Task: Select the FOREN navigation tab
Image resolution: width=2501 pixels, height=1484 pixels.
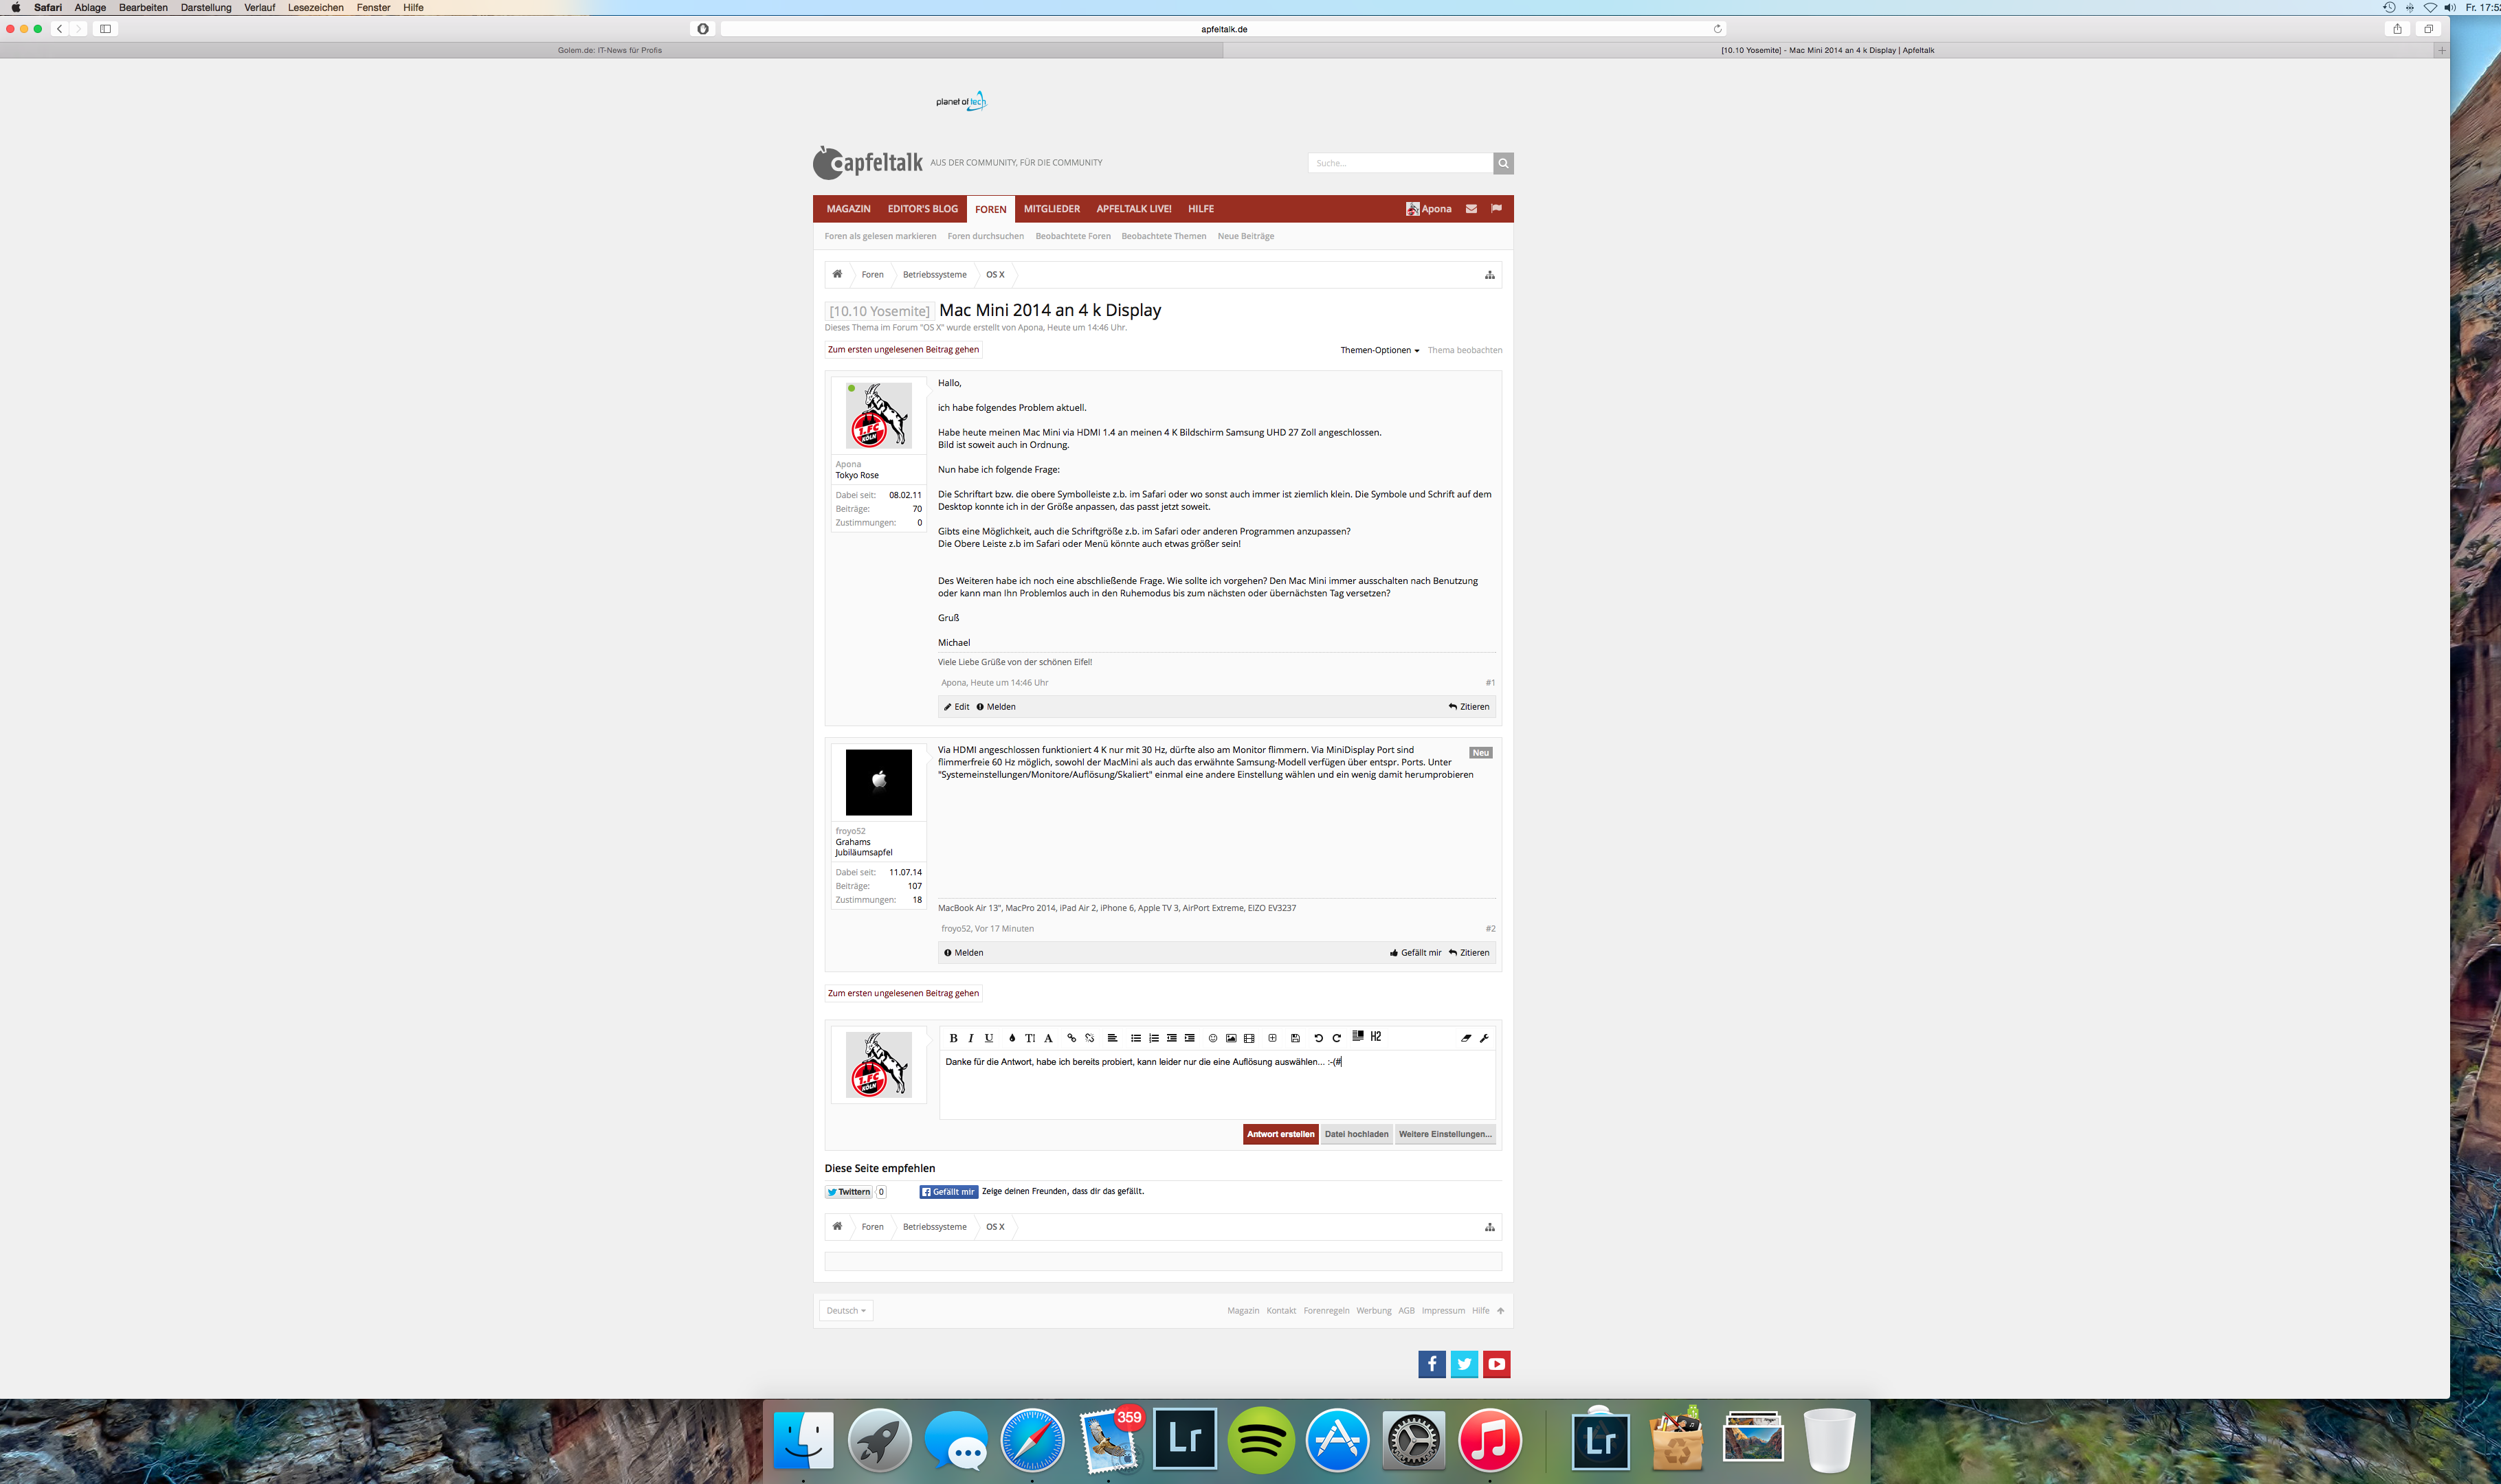Action: (x=990, y=209)
